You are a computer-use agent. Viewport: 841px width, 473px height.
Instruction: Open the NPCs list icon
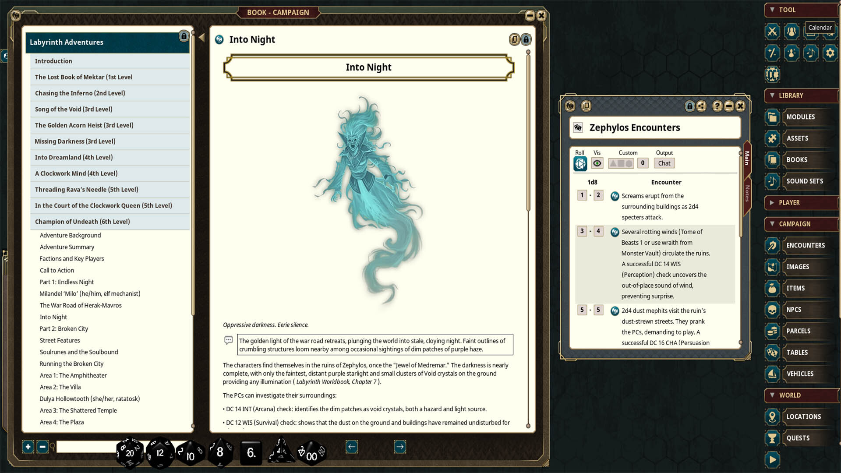772,310
